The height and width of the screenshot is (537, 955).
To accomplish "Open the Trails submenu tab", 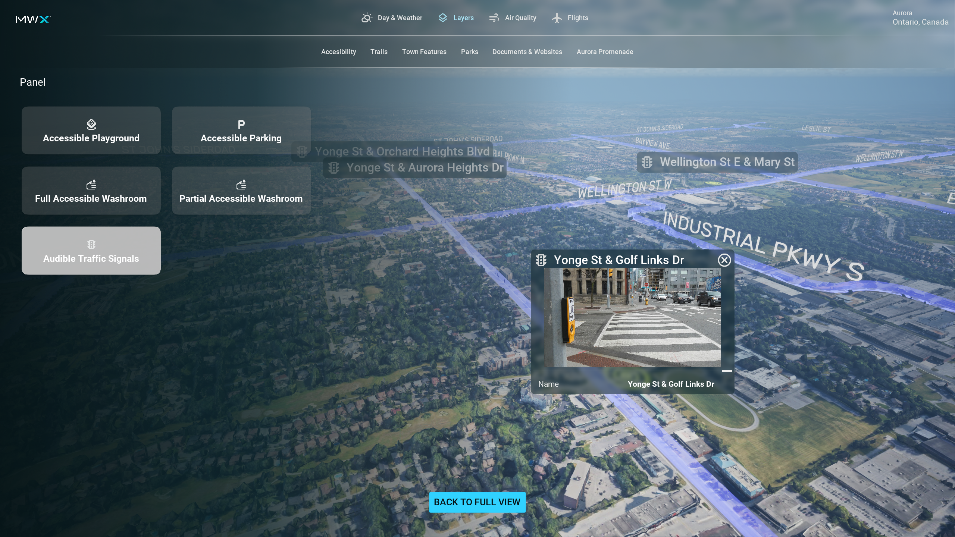I will (379, 52).
